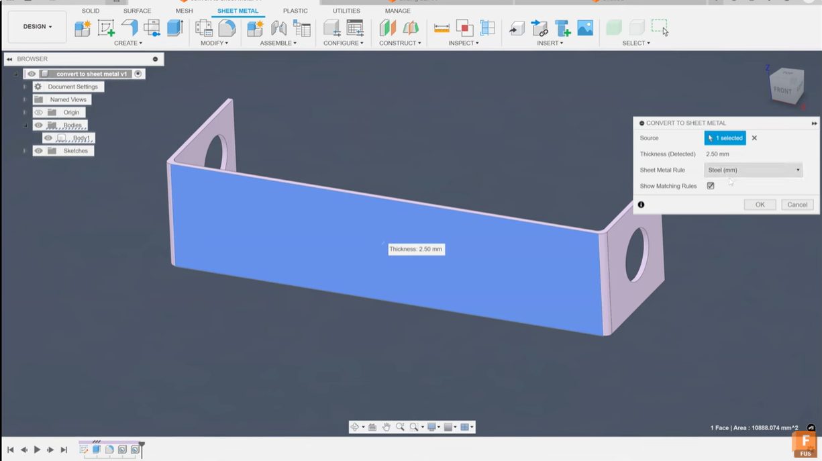The height and width of the screenshot is (461, 822).
Task: Clear the Source selection with X
Action: point(754,138)
